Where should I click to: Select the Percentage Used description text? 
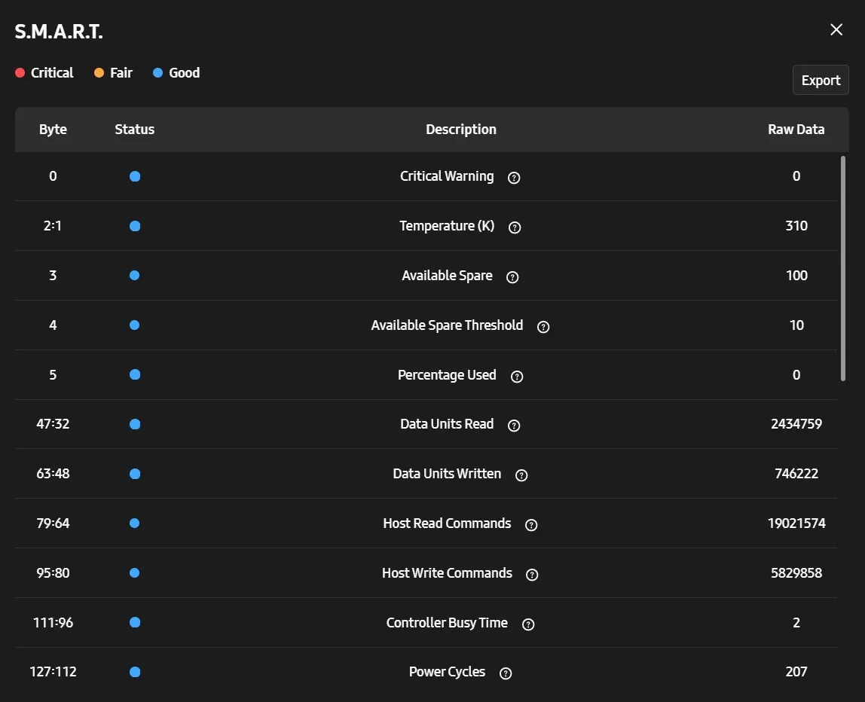tap(447, 374)
